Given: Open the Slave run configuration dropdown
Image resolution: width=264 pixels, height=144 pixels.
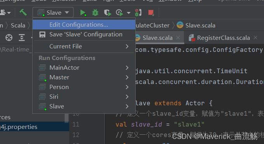Looking at the screenshot, I should click(x=53, y=12).
